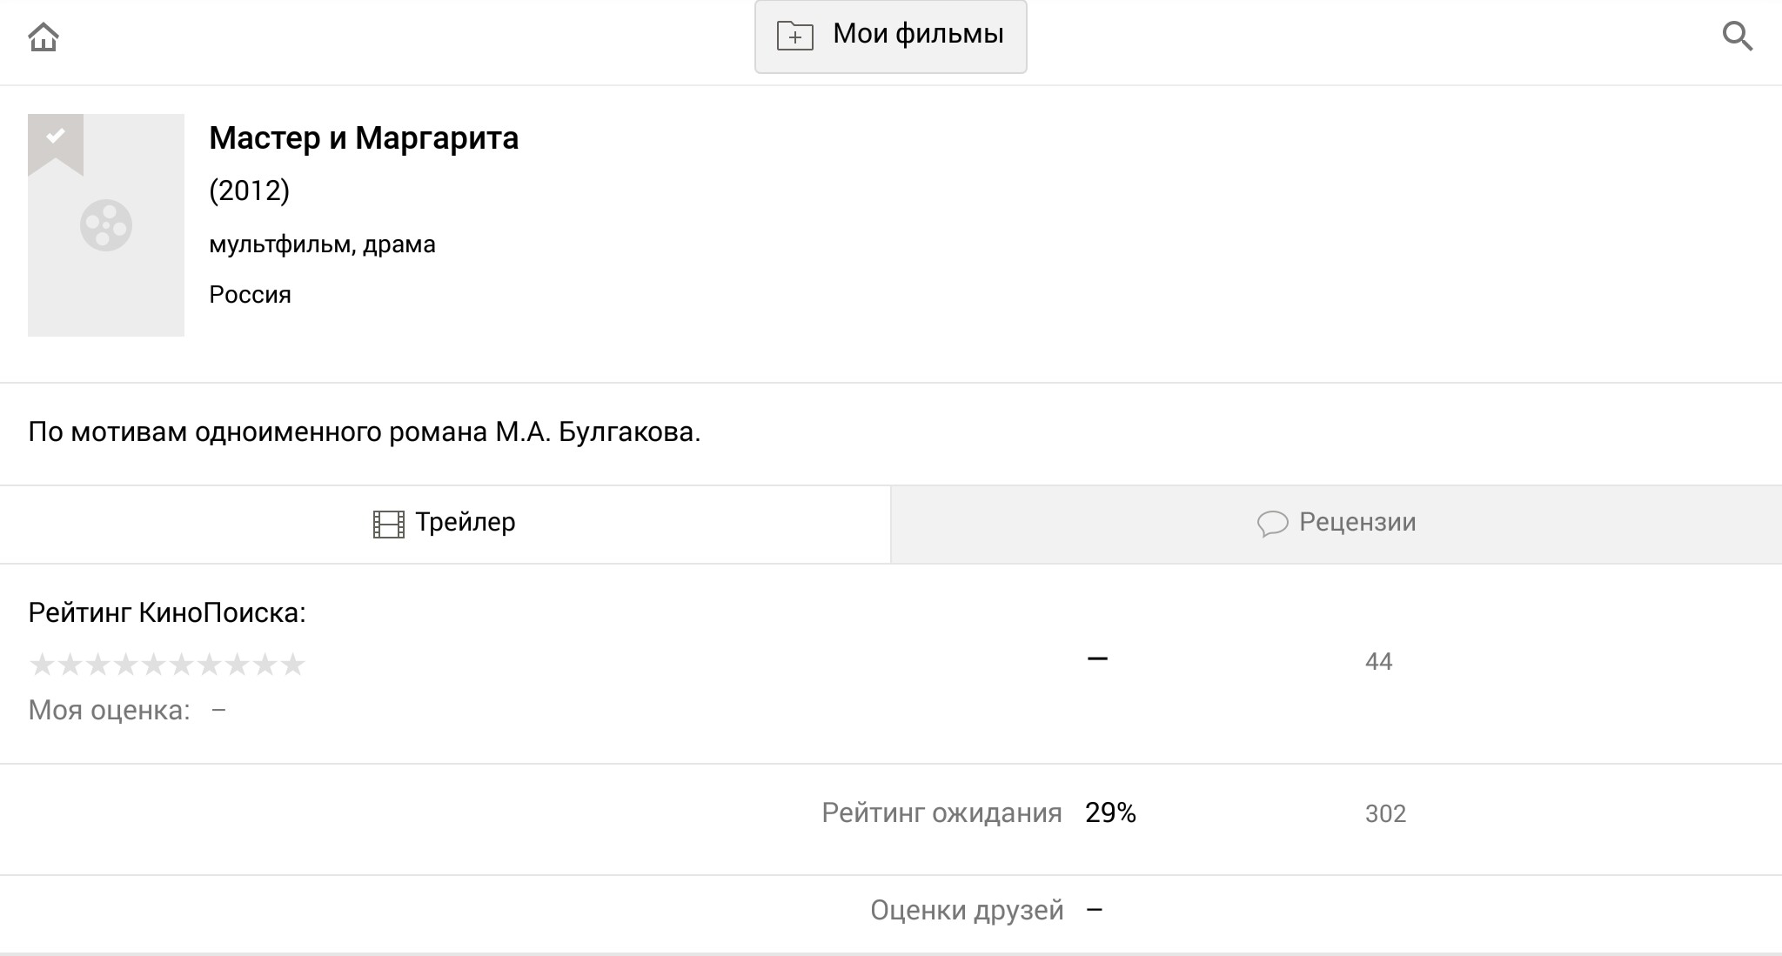
Task: Open the Оценки друзей row
Action: [x=891, y=911]
